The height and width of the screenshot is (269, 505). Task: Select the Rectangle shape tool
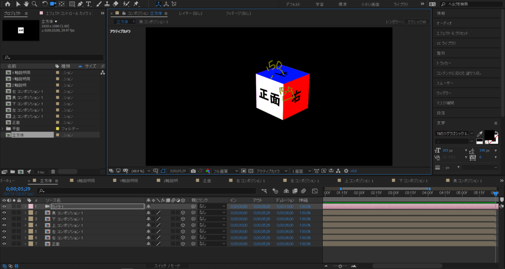coord(72,4)
